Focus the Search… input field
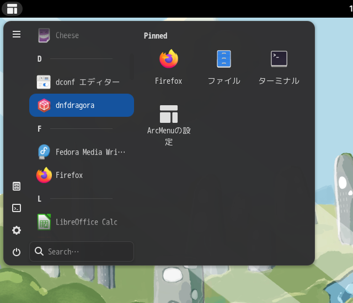Image resolution: width=353 pixels, height=303 pixels. click(x=82, y=252)
